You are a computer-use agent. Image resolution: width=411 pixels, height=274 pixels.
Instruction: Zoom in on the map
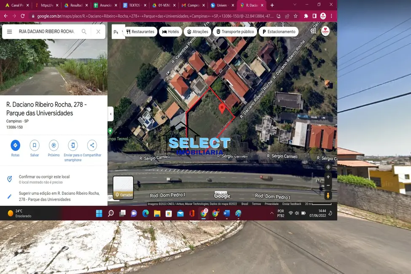tap(328, 177)
